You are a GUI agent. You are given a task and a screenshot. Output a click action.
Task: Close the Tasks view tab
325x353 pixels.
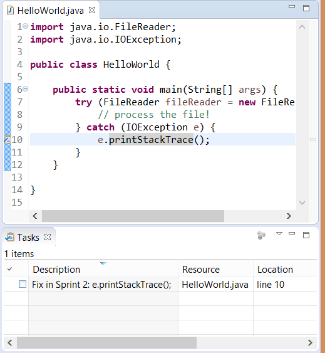[x=48, y=237]
